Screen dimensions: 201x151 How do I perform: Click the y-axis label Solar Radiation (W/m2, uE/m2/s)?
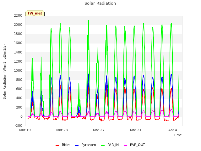tap(4, 72)
